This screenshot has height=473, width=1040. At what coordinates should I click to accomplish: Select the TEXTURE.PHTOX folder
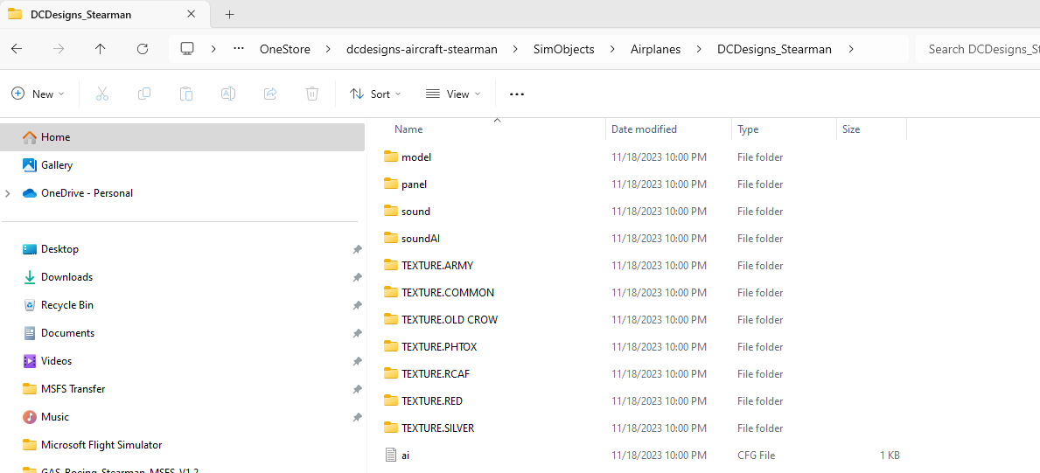pos(439,347)
